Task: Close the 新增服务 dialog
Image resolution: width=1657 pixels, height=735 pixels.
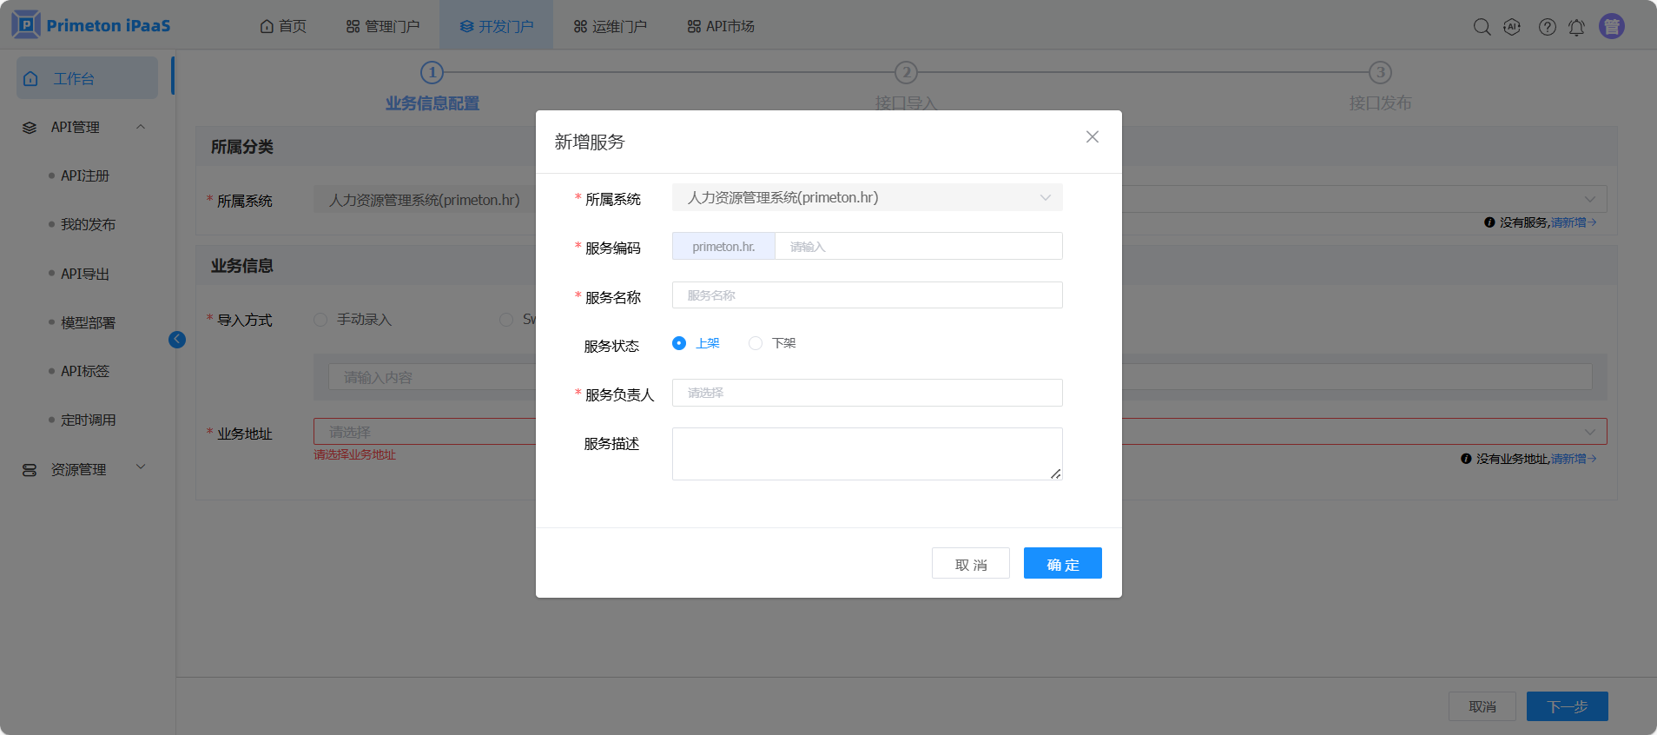Action: 1092,137
